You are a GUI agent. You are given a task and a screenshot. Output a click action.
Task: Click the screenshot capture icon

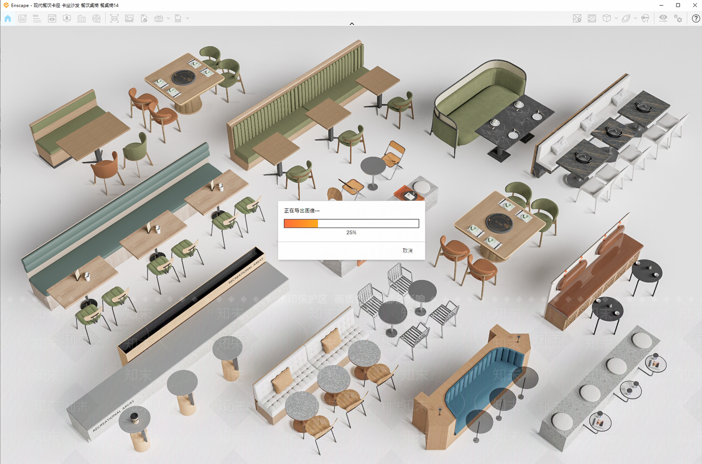(x=115, y=18)
